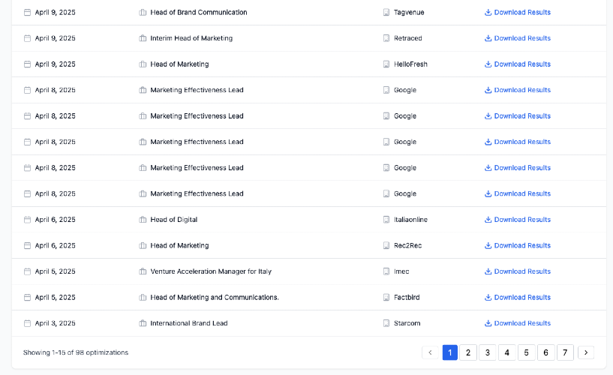The height and width of the screenshot is (375, 613).
Task: Click the building icon next to HelloFresh
Action: click(386, 64)
